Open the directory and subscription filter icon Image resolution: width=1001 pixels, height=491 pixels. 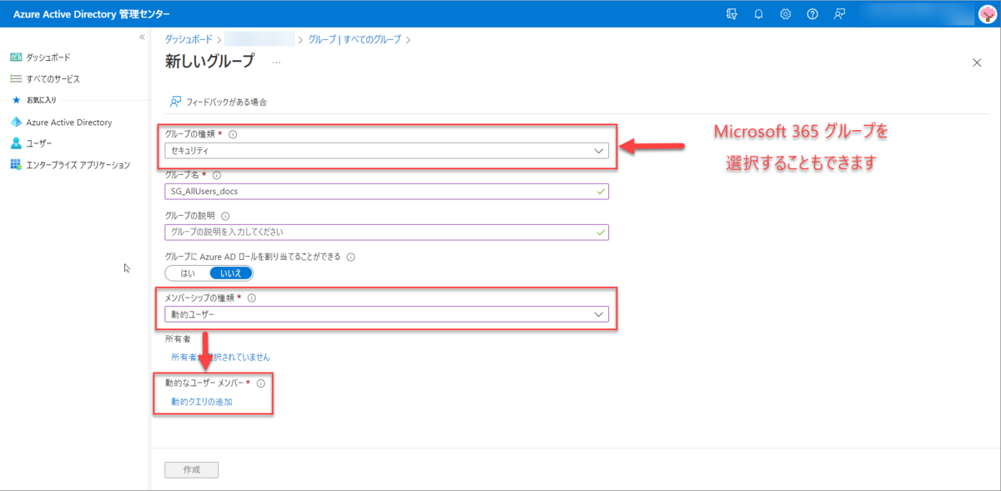tap(732, 14)
